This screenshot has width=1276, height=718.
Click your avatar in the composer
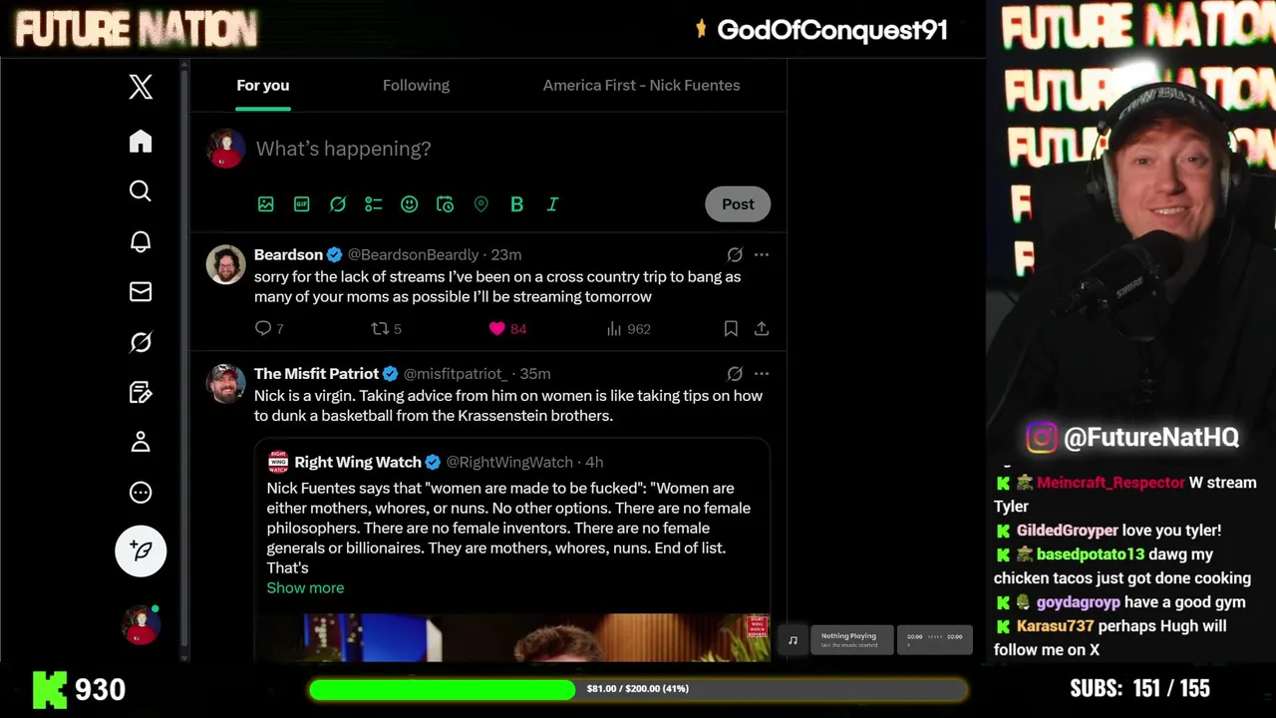tap(226, 149)
